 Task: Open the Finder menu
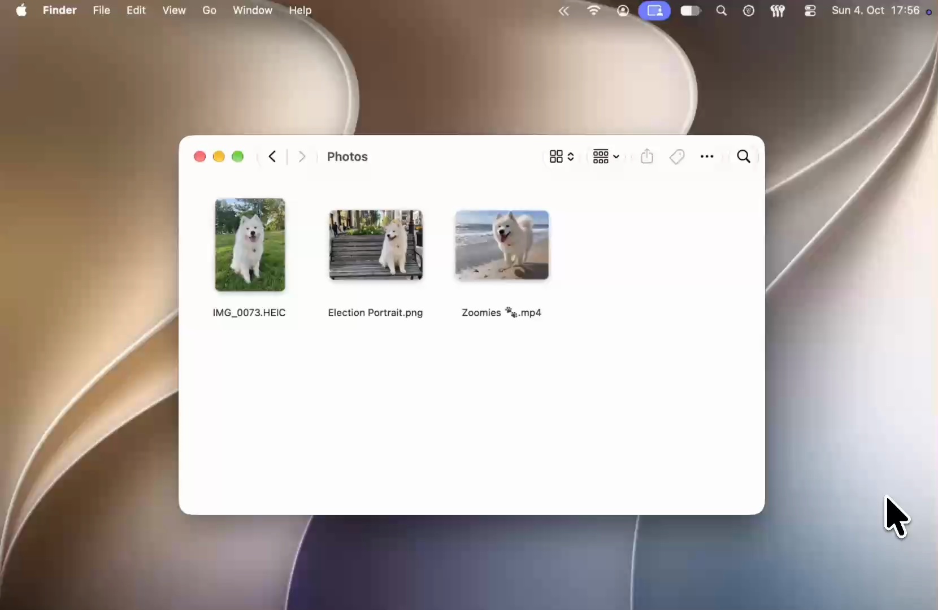tap(59, 10)
